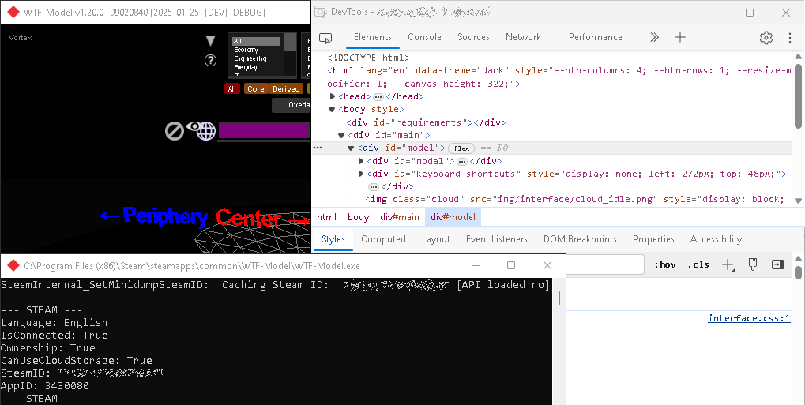Open the Network tab
The image size is (805, 405).
pyautogui.click(x=523, y=37)
